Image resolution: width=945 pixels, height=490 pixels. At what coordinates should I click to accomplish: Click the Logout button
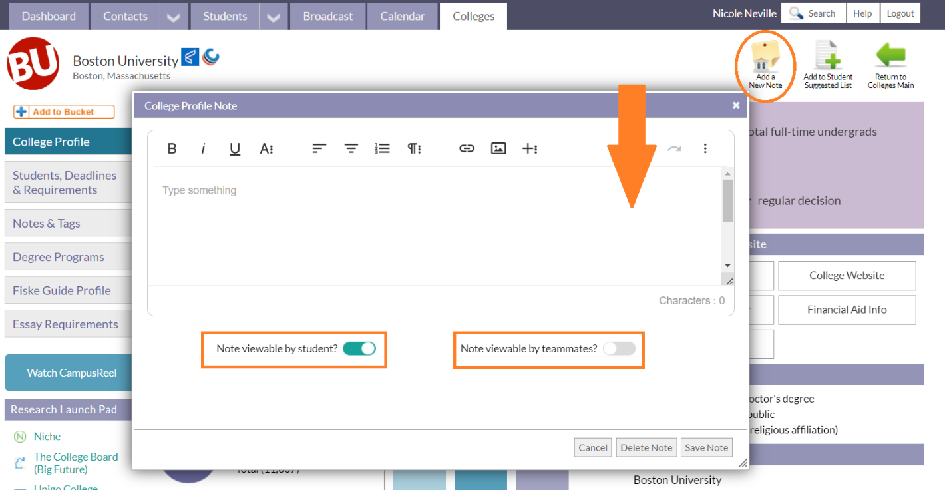click(x=900, y=13)
